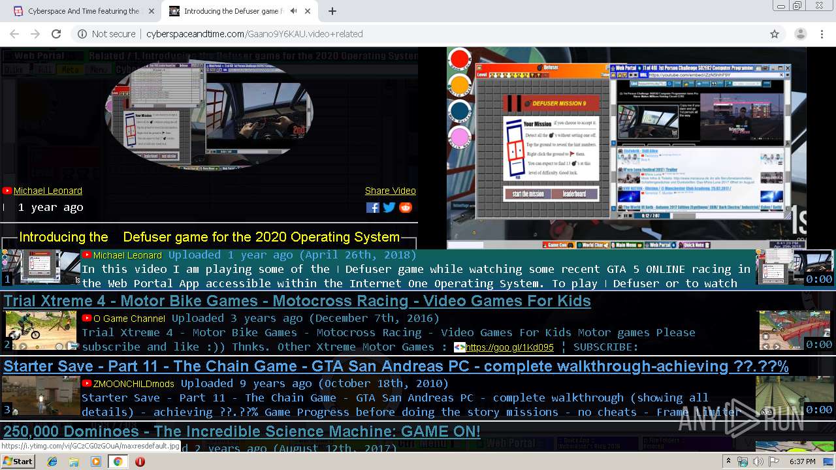Click right-side thumbnail of Starter Save row

[794, 396]
